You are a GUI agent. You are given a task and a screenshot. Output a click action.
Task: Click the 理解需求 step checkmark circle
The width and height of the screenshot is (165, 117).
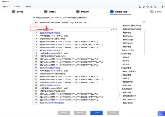pyautogui.click(x=13, y=12)
